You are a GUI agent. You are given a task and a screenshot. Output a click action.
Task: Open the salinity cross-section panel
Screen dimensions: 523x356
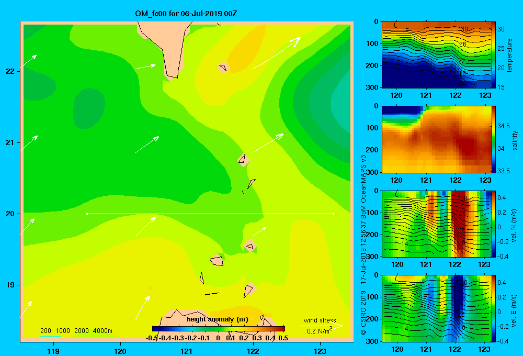(436, 139)
